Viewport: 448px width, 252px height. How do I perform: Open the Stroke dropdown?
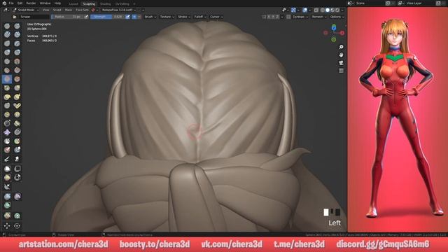click(184, 17)
